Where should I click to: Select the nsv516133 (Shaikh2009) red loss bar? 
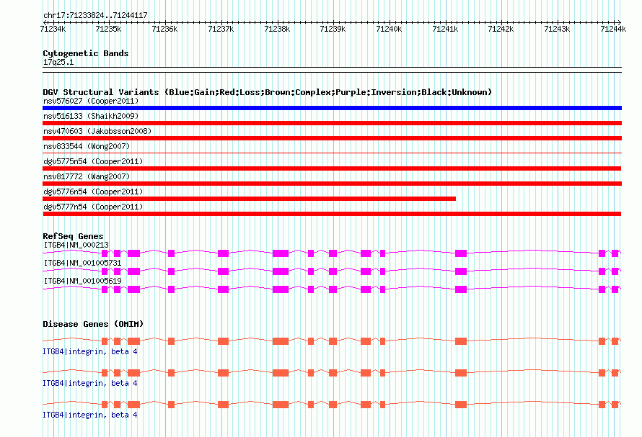pyautogui.click(x=332, y=123)
